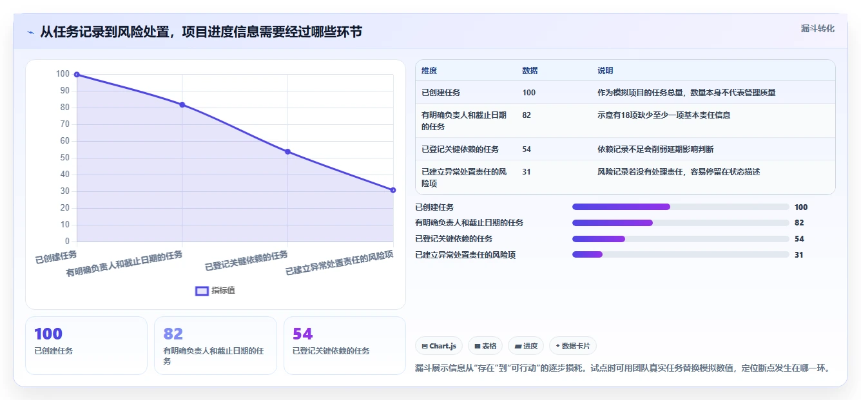Toggle the 指标值 legend item
The height and width of the screenshot is (400, 861).
pyautogui.click(x=215, y=290)
